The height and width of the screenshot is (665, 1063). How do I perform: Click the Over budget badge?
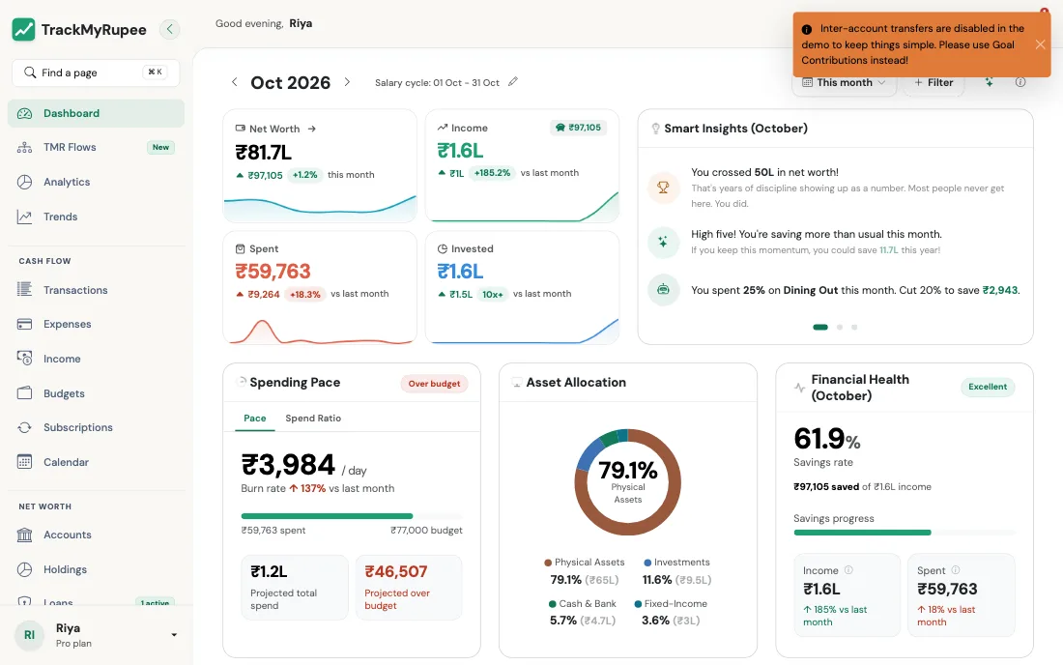434,384
